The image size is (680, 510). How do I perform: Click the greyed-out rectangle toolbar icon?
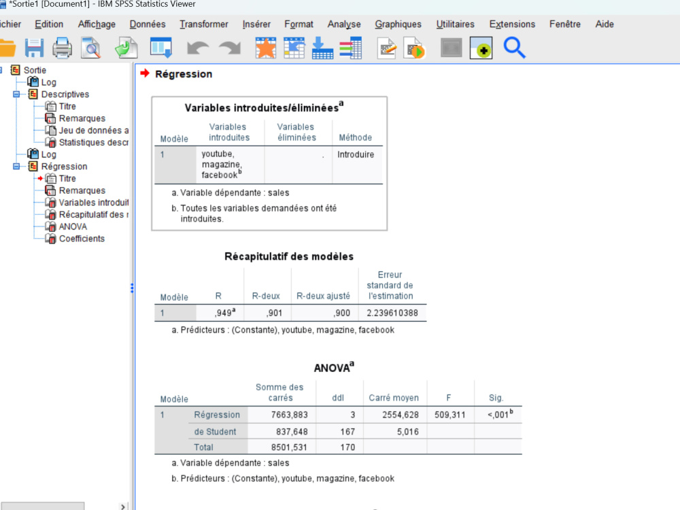coord(451,48)
